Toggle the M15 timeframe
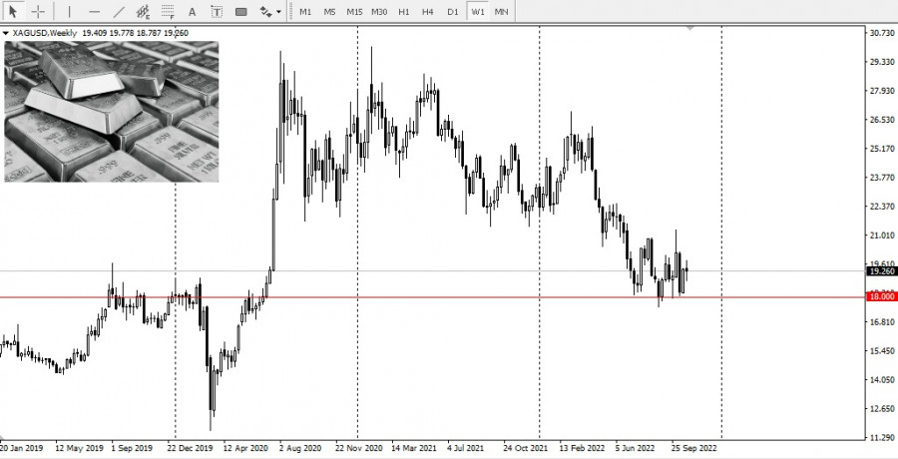The image size is (898, 459). (354, 12)
